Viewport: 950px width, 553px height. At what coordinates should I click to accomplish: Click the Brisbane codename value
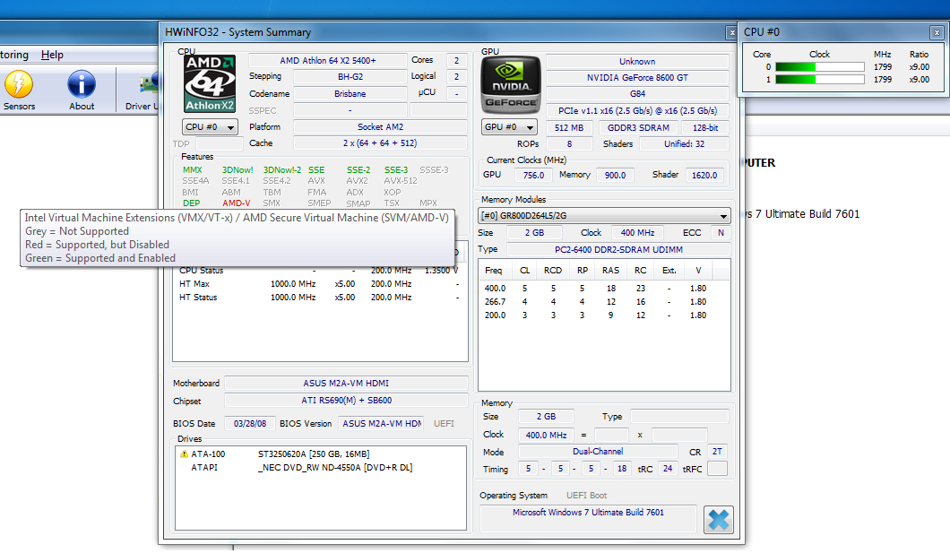coord(350,94)
